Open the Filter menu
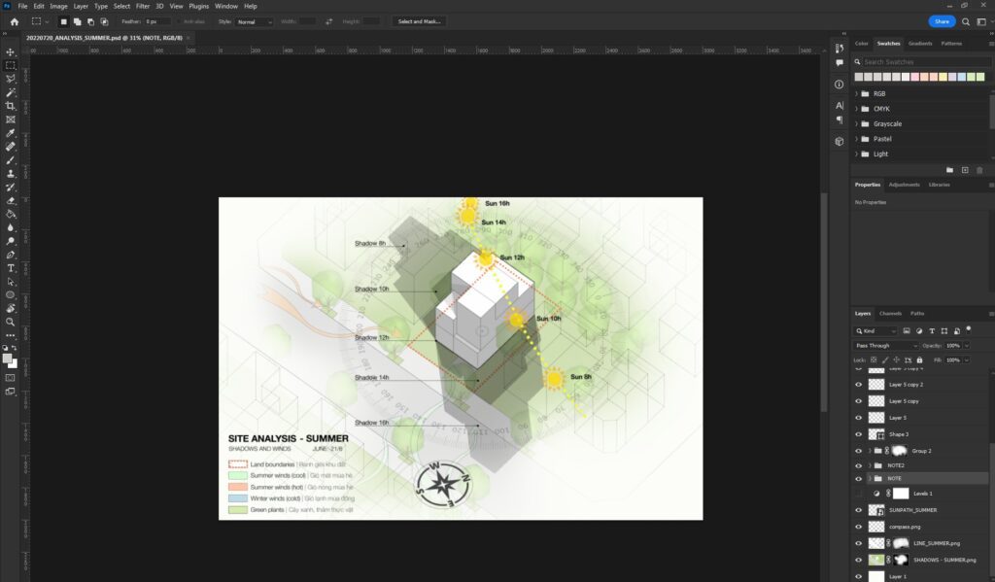This screenshot has height=582, width=995. coord(143,6)
